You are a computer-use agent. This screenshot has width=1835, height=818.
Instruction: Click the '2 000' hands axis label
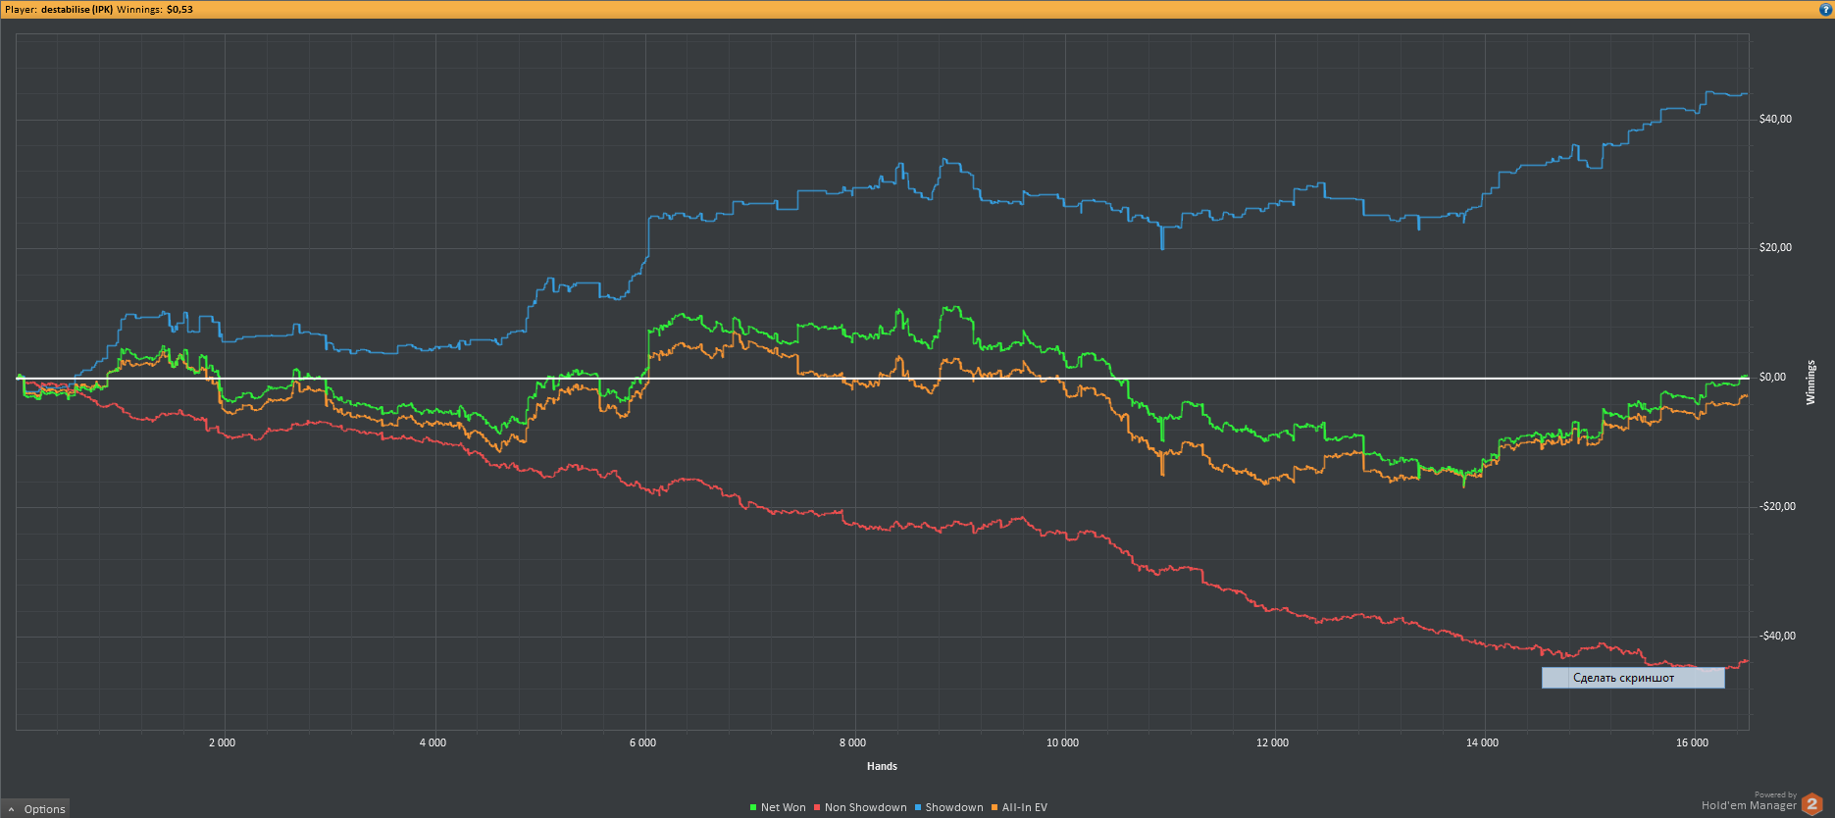click(x=223, y=742)
